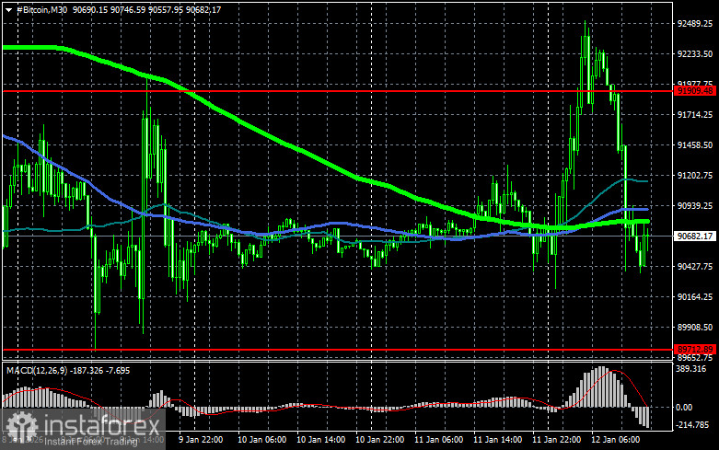Select the red 89712.89 price level label
The image size is (719, 450).
[x=696, y=349]
